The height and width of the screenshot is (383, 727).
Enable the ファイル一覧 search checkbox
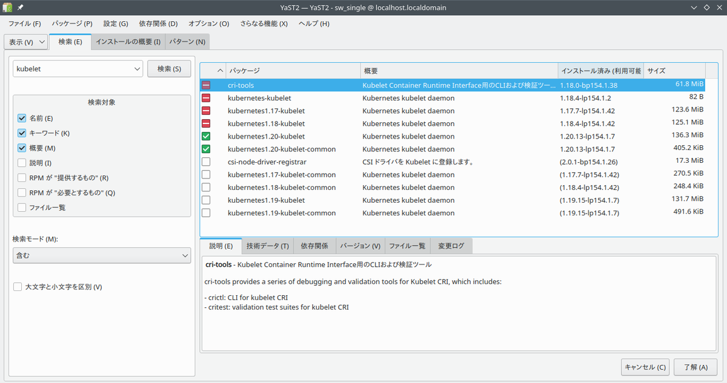22,208
